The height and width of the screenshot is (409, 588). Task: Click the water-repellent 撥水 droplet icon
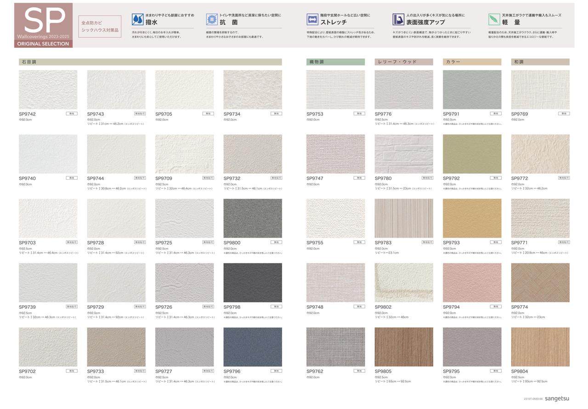(x=137, y=19)
